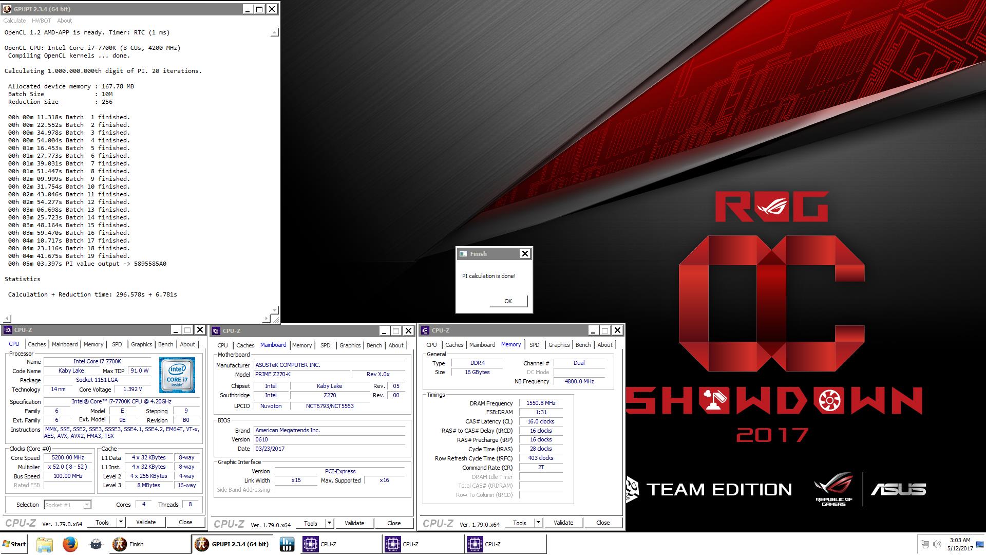Click the right CPU-Z title bar icon
This screenshot has height=555, width=986.
[425, 330]
